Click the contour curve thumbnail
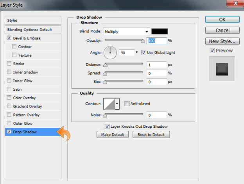Image resolution: width=244 pixels, height=184 pixels. pyautogui.click(x=109, y=104)
